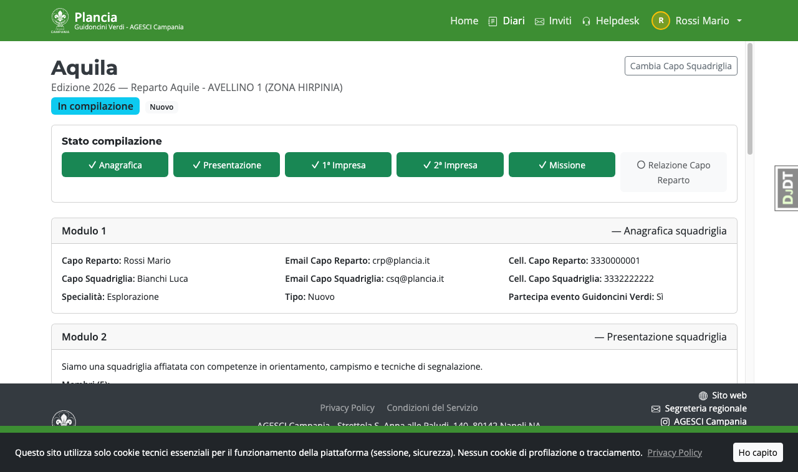
Task: Jump to the Missione step
Action: point(562,165)
